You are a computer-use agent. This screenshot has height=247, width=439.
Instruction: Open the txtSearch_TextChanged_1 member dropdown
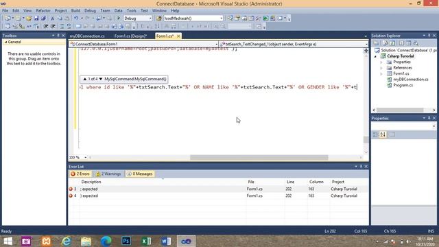366,44
